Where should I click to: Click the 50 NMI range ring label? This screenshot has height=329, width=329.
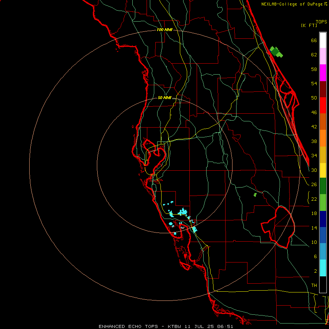pyautogui.click(x=164, y=98)
